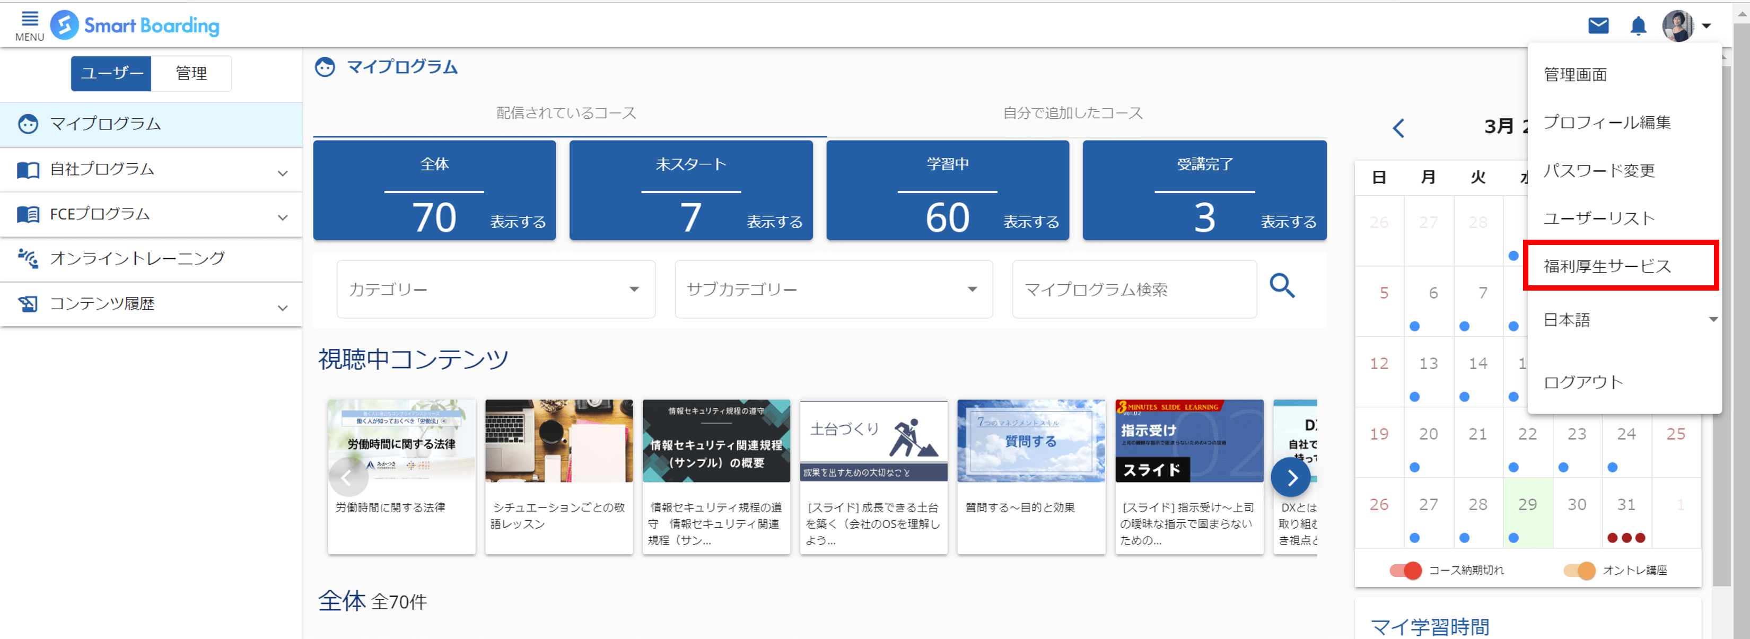The width and height of the screenshot is (1750, 639).
Task: Choose ログアウト in the profile menu
Action: click(1583, 382)
